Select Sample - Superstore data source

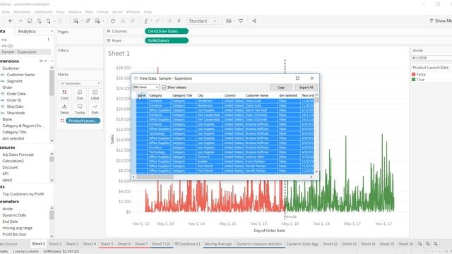coord(19,52)
